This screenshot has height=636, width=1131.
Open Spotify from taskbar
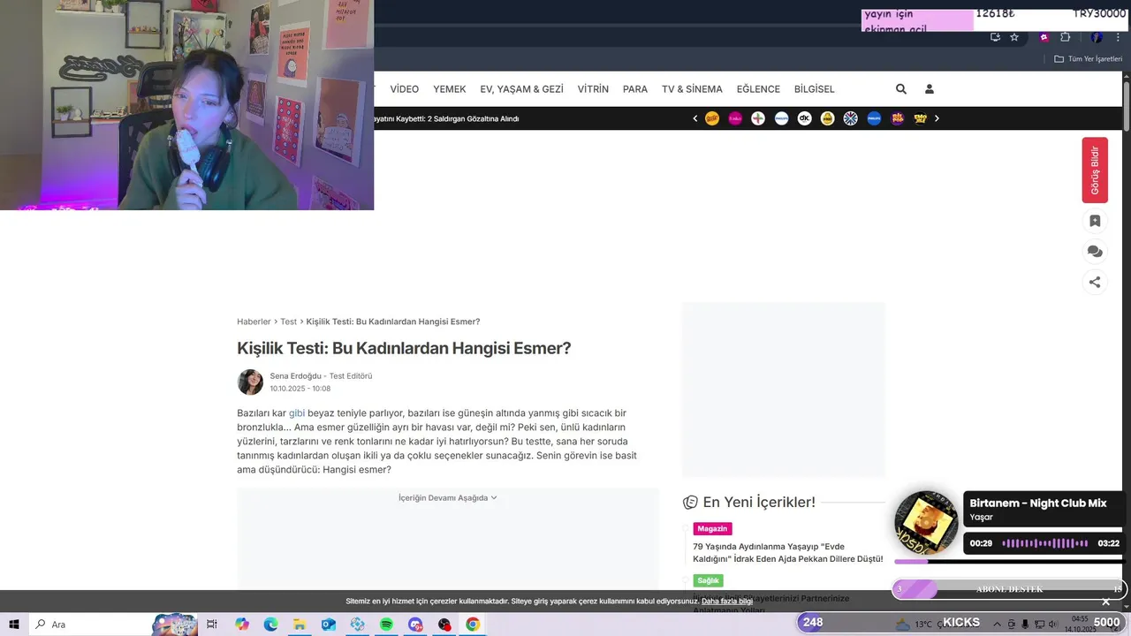pos(386,625)
